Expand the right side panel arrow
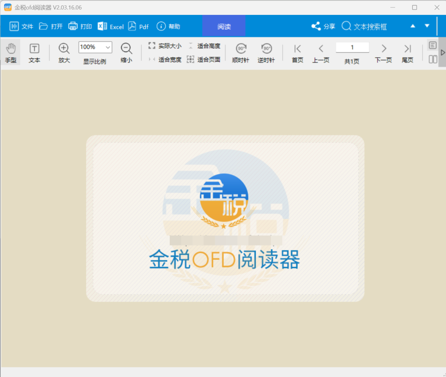This screenshot has height=377, width=446. tap(443, 52)
